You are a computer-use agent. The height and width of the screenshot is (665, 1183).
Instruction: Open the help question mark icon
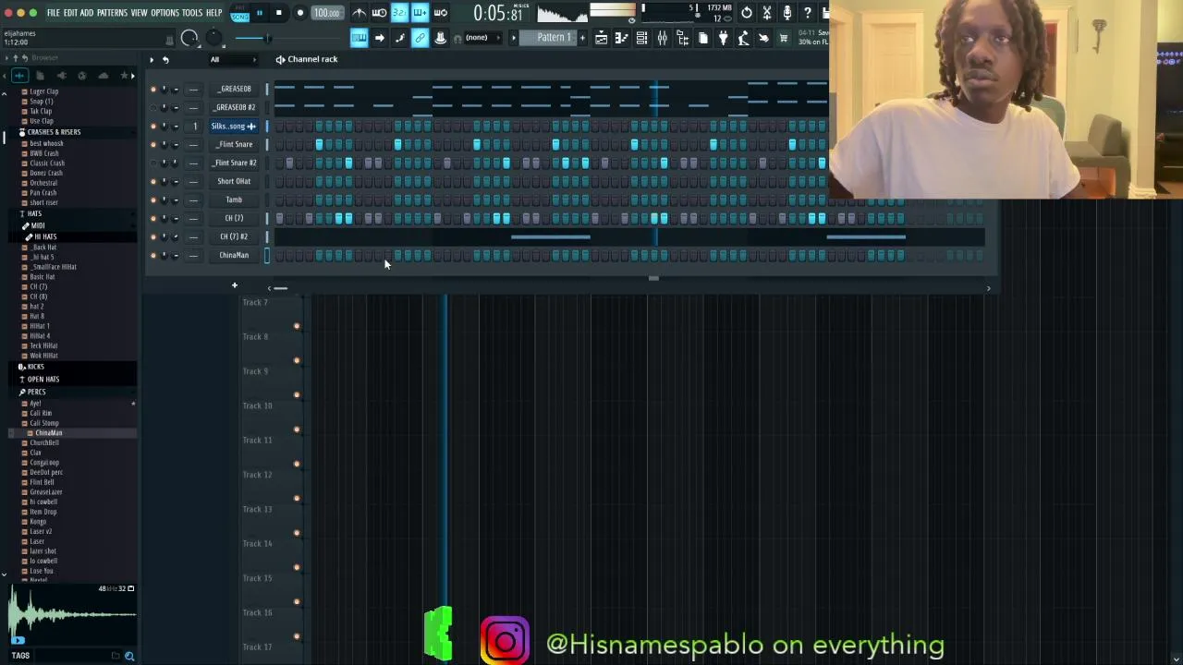[808, 12]
